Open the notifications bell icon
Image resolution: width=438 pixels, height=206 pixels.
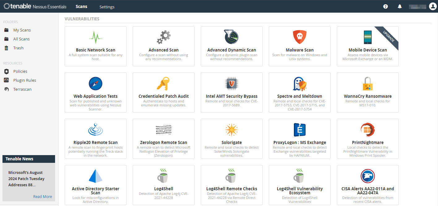[x=400, y=6]
